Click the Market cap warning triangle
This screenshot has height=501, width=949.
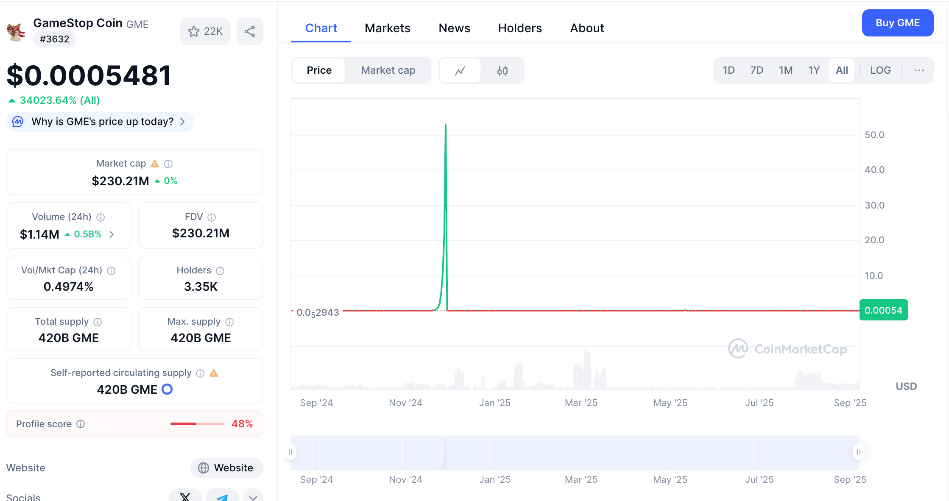[x=155, y=164]
